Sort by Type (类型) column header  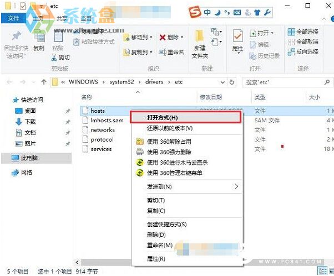click(x=260, y=97)
